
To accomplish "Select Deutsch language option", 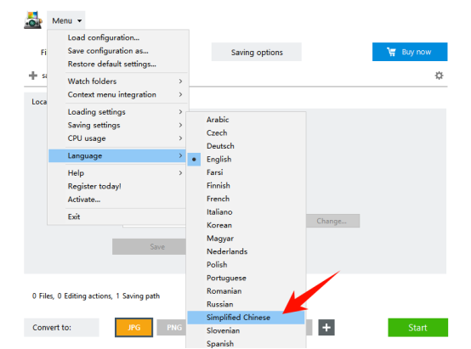I will 246,146.
